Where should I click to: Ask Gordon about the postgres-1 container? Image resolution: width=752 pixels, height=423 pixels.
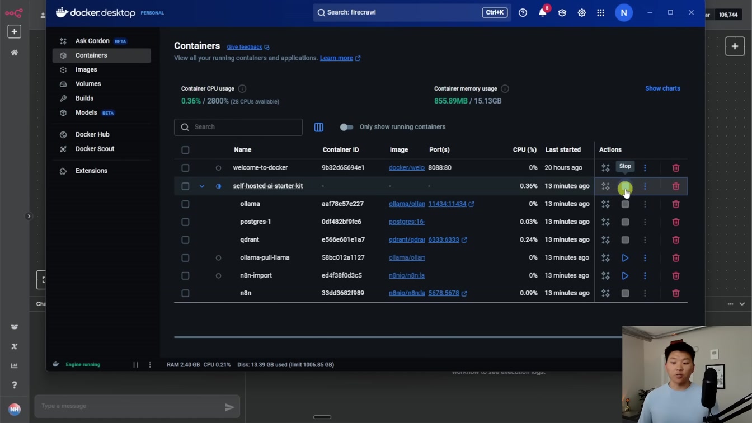coord(605,222)
